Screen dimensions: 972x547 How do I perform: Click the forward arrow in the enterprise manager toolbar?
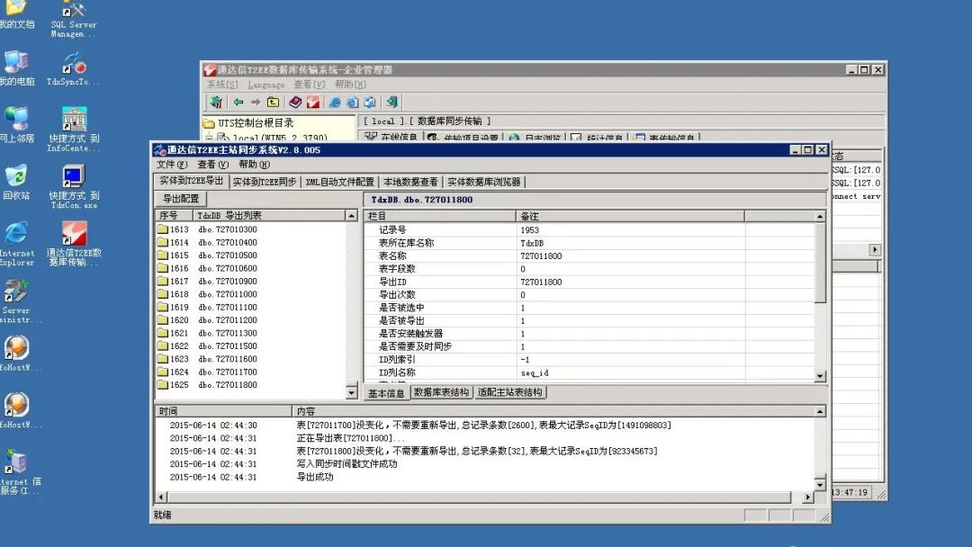(x=256, y=103)
